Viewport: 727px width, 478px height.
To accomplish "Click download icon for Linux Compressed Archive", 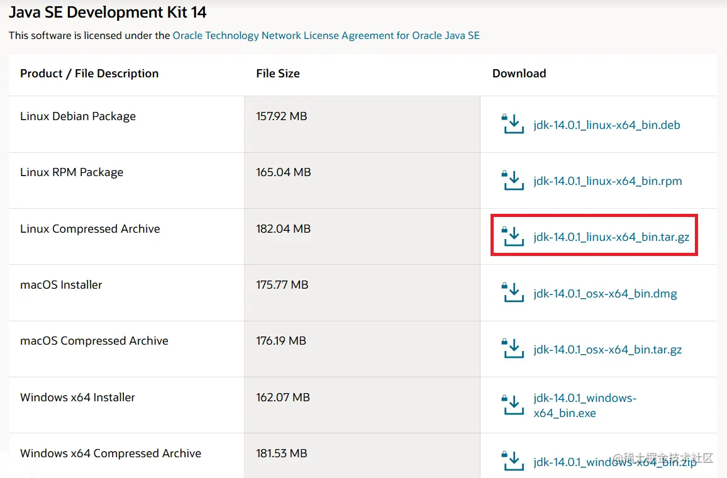I will tap(513, 236).
